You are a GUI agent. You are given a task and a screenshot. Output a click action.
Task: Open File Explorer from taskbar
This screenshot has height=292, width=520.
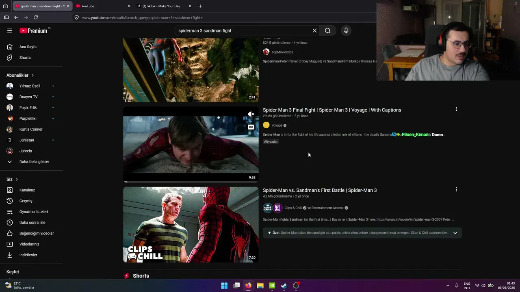(260, 286)
